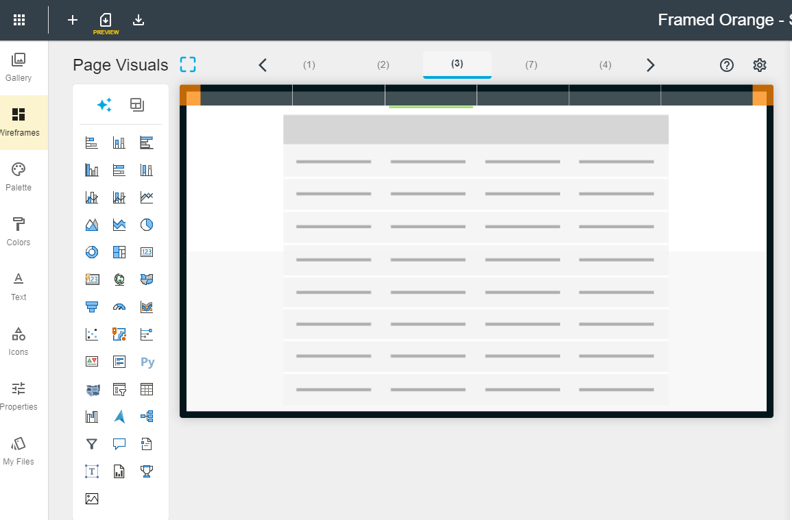Open the Text panel in the sidebar
The width and height of the screenshot is (792, 520).
pyautogui.click(x=19, y=284)
